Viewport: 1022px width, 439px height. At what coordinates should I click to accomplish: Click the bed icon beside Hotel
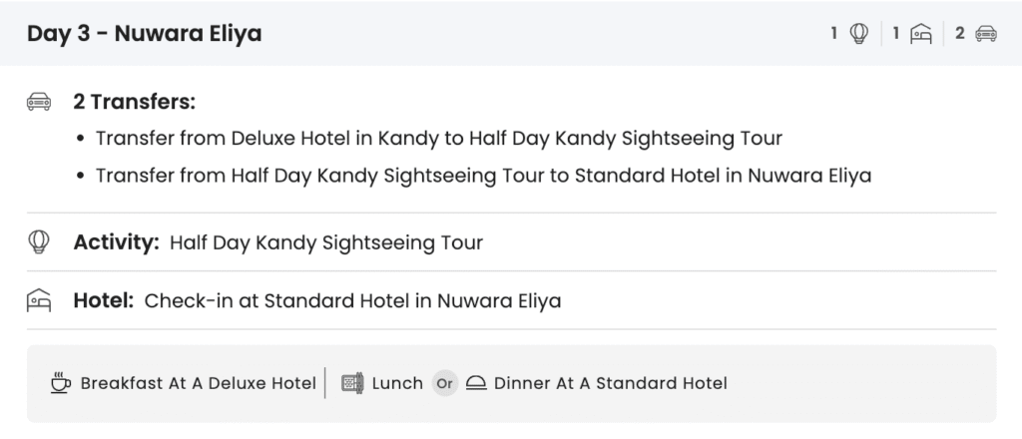39,300
